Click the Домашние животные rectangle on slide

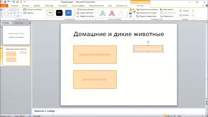95,55
